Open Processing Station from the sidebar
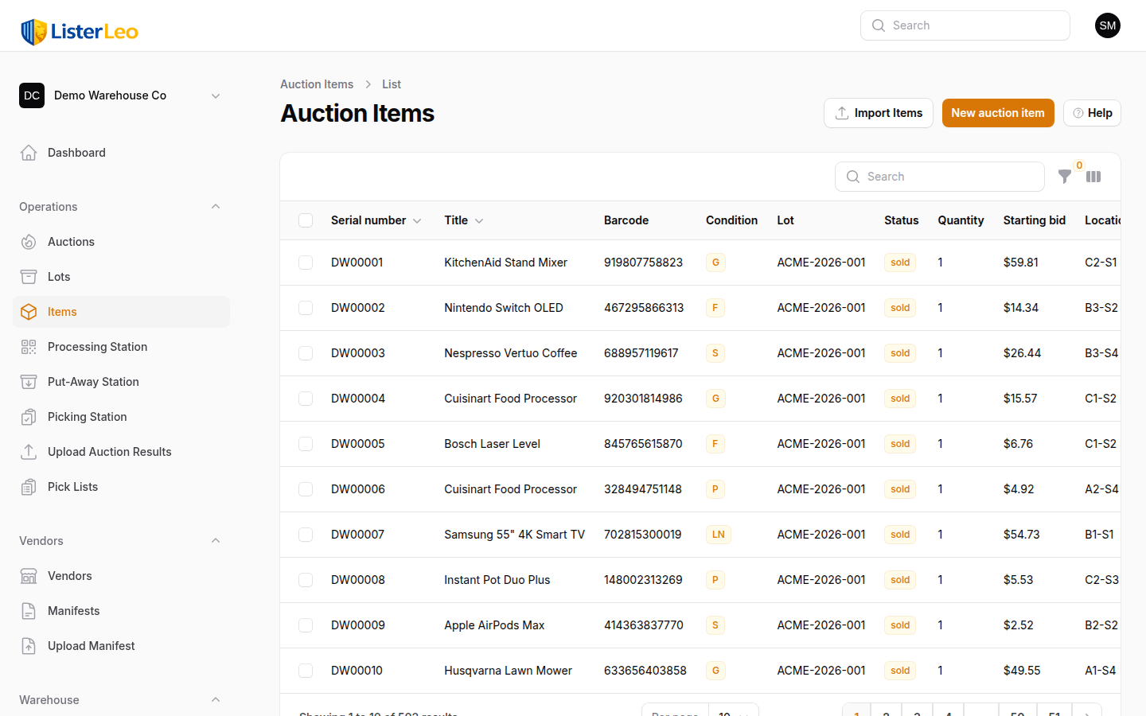1146x716 pixels. (97, 347)
